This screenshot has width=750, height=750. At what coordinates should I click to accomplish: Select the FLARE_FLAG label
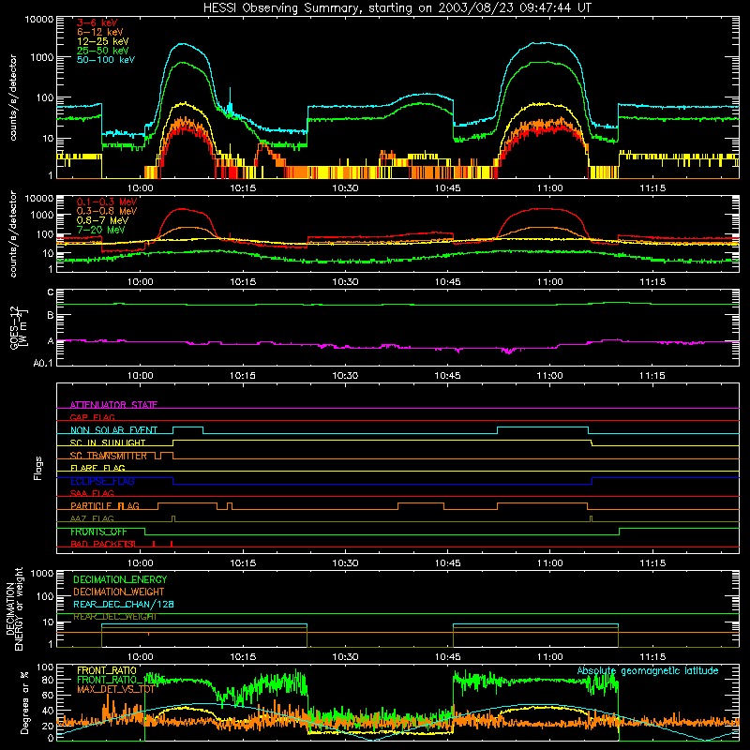coord(97,468)
